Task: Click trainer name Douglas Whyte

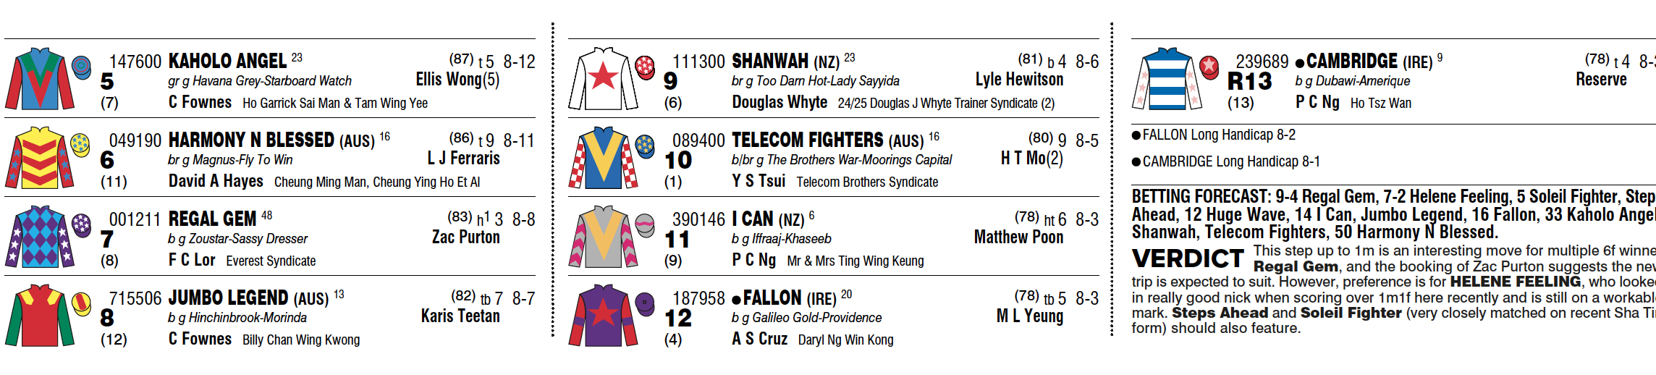Action: click(779, 102)
